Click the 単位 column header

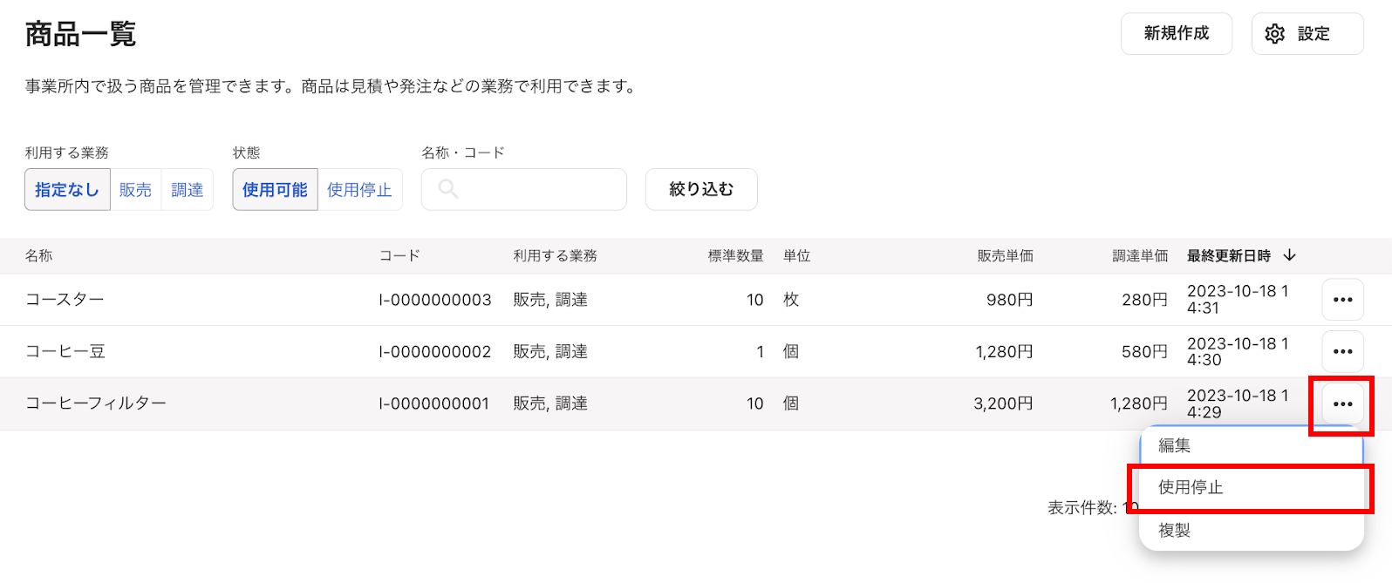click(x=797, y=255)
